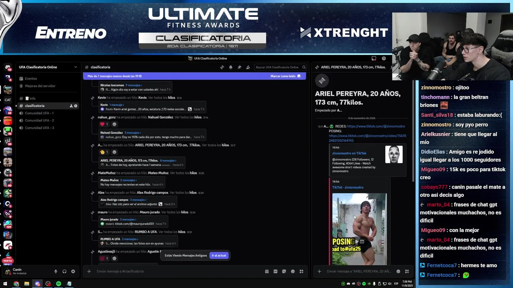Viewport: 513px width, 288px height.
Task: Toggle heart reaction on nahue_gonz message
Action: point(104,124)
